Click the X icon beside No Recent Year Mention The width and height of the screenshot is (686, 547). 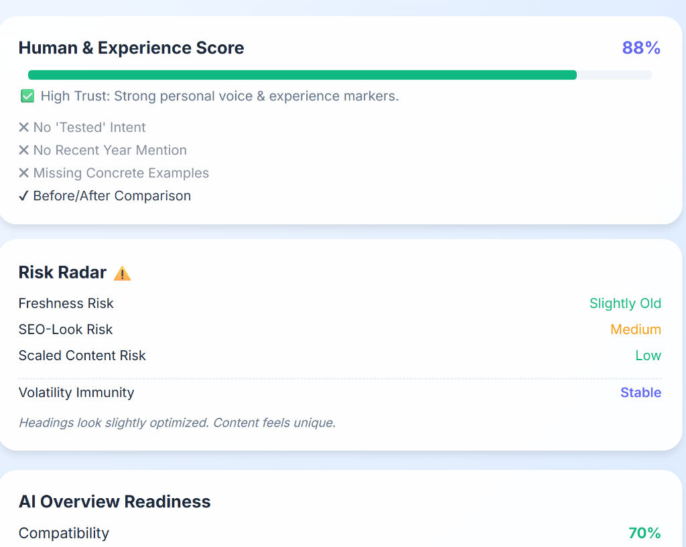click(x=24, y=150)
